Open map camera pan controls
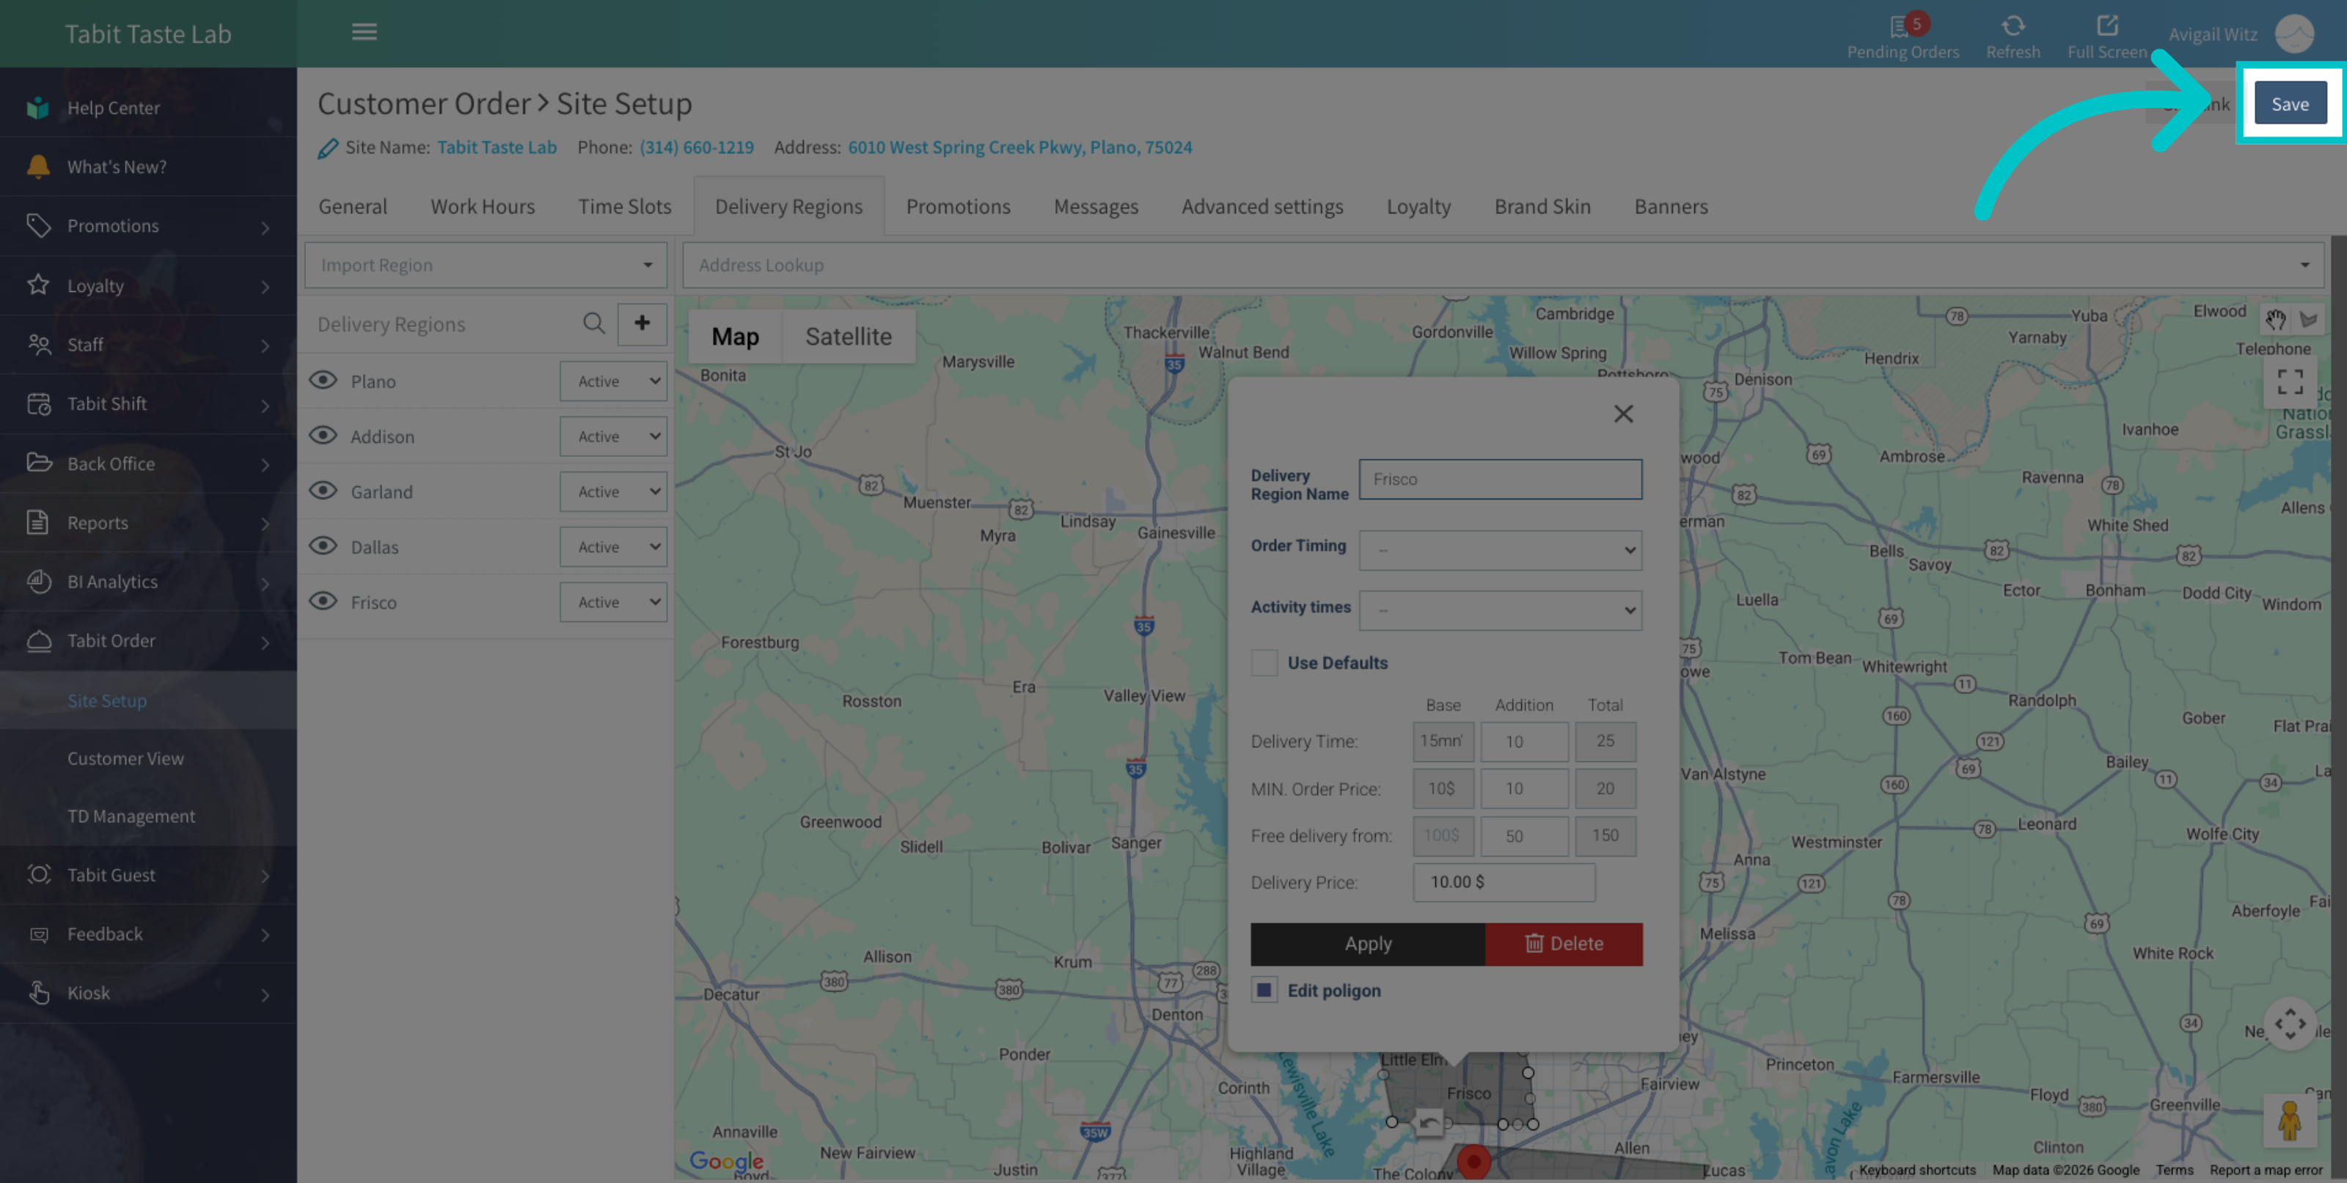This screenshot has height=1183, width=2347. click(x=2290, y=1024)
